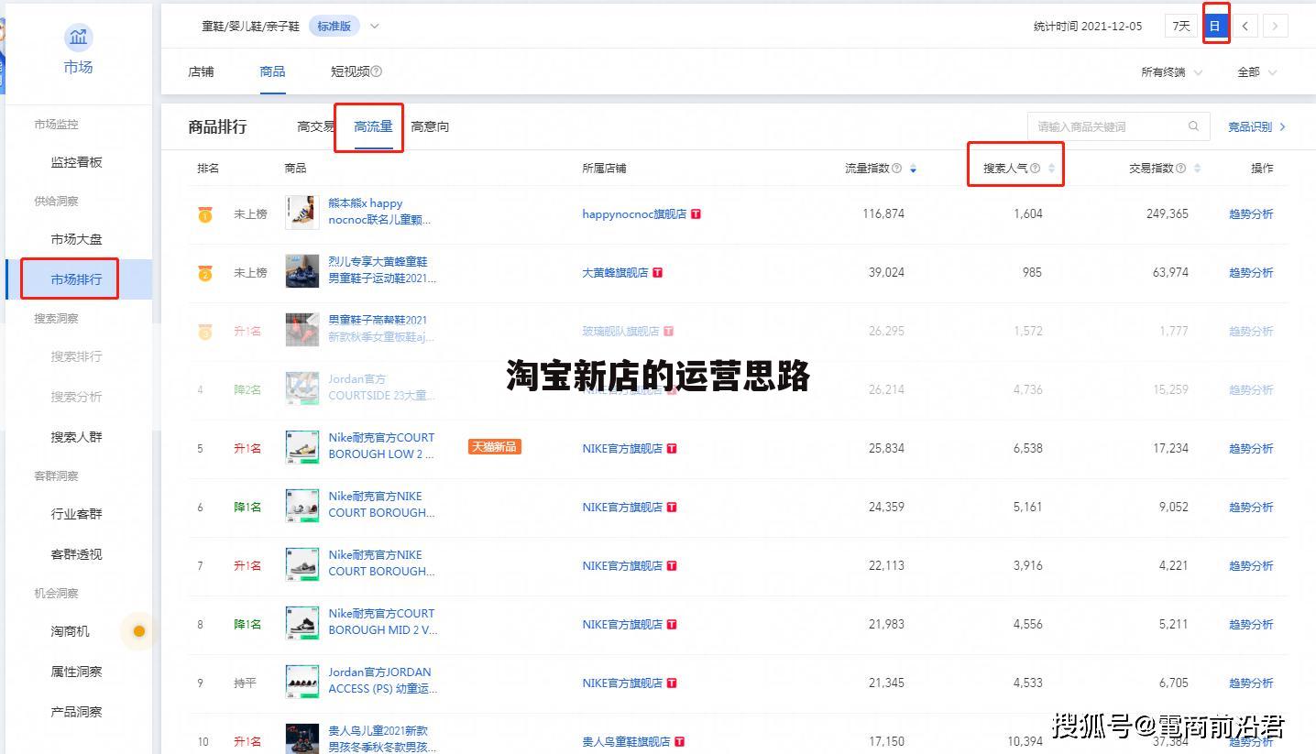Select the 高交易 ranking tab

[316, 126]
